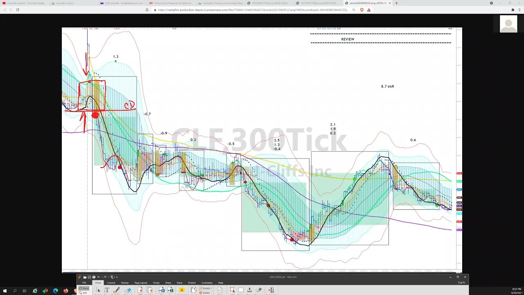Click the cloud Request signature icon
The width and height of the screenshot is (524, 295).
tap(128, 290)
